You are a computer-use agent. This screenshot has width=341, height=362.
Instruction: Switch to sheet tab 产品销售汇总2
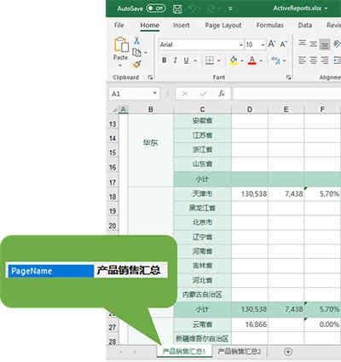(x=239, y=352)
